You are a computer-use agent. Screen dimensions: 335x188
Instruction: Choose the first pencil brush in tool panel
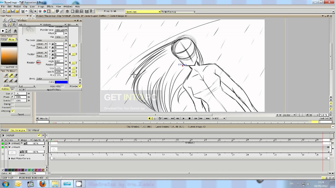tap(6, 75)
